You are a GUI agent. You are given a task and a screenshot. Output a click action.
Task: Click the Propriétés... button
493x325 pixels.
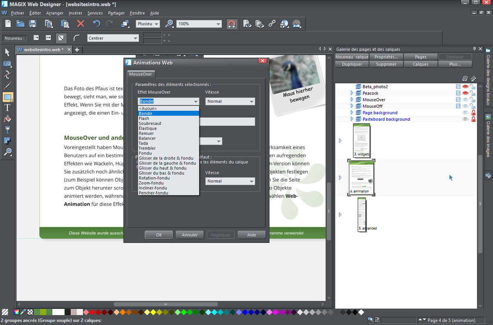tap(386, 57)
